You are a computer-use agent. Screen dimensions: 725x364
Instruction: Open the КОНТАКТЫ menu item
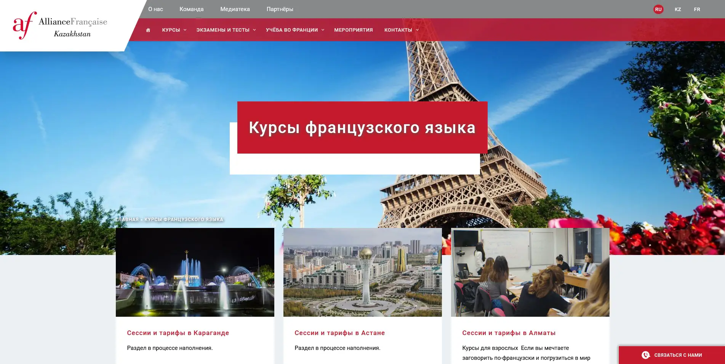[398, 30]
